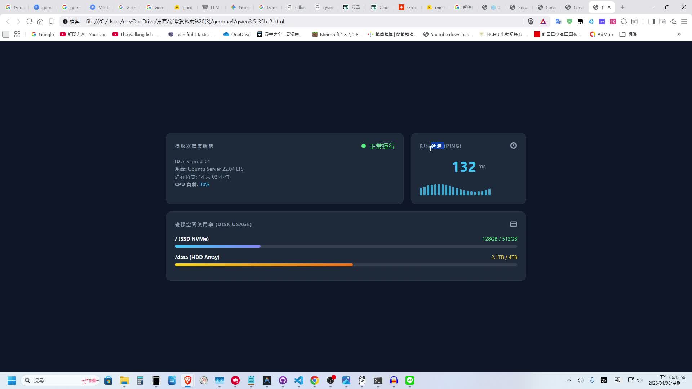Open the File Explorer taskbar icon
692x389 pixels.
point(124,380)
